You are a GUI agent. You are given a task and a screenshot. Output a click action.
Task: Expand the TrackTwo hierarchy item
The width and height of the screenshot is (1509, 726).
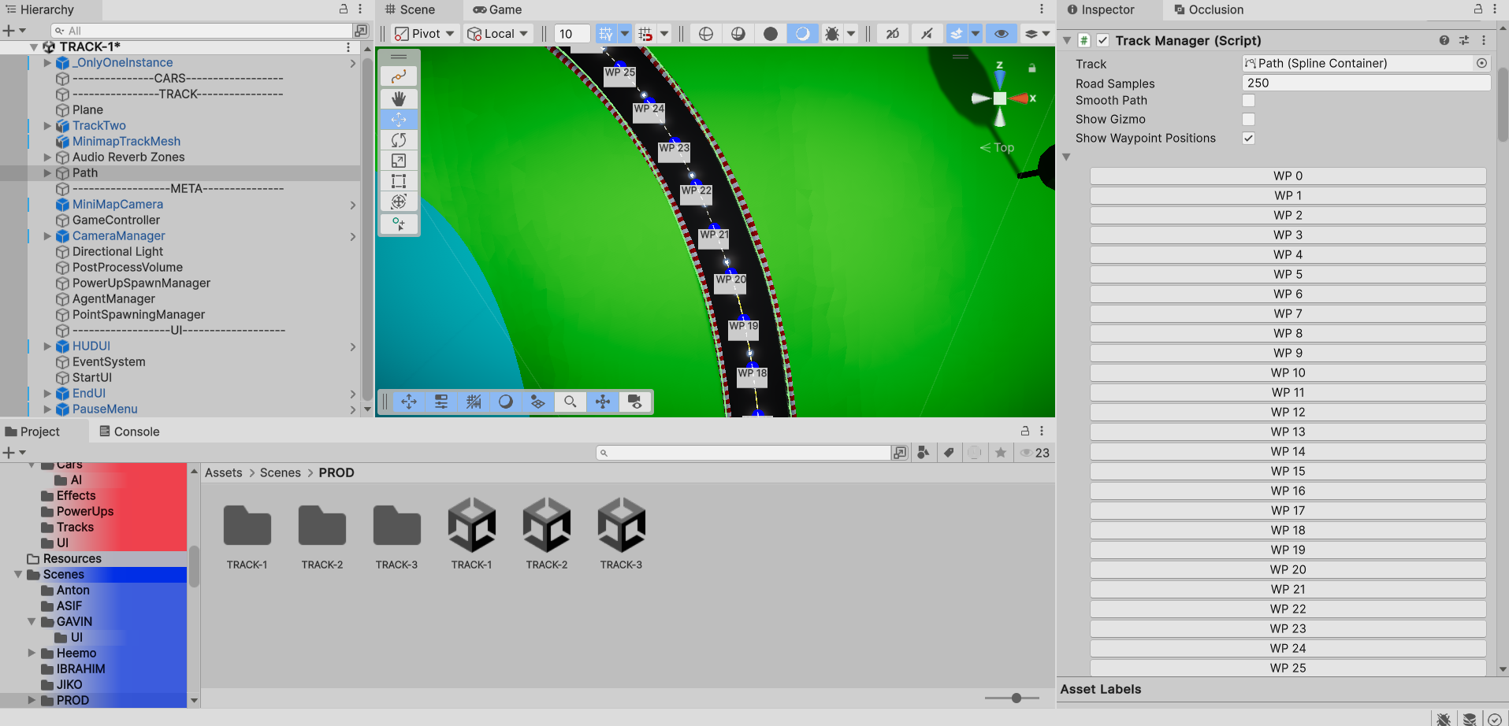pos(47,126)
